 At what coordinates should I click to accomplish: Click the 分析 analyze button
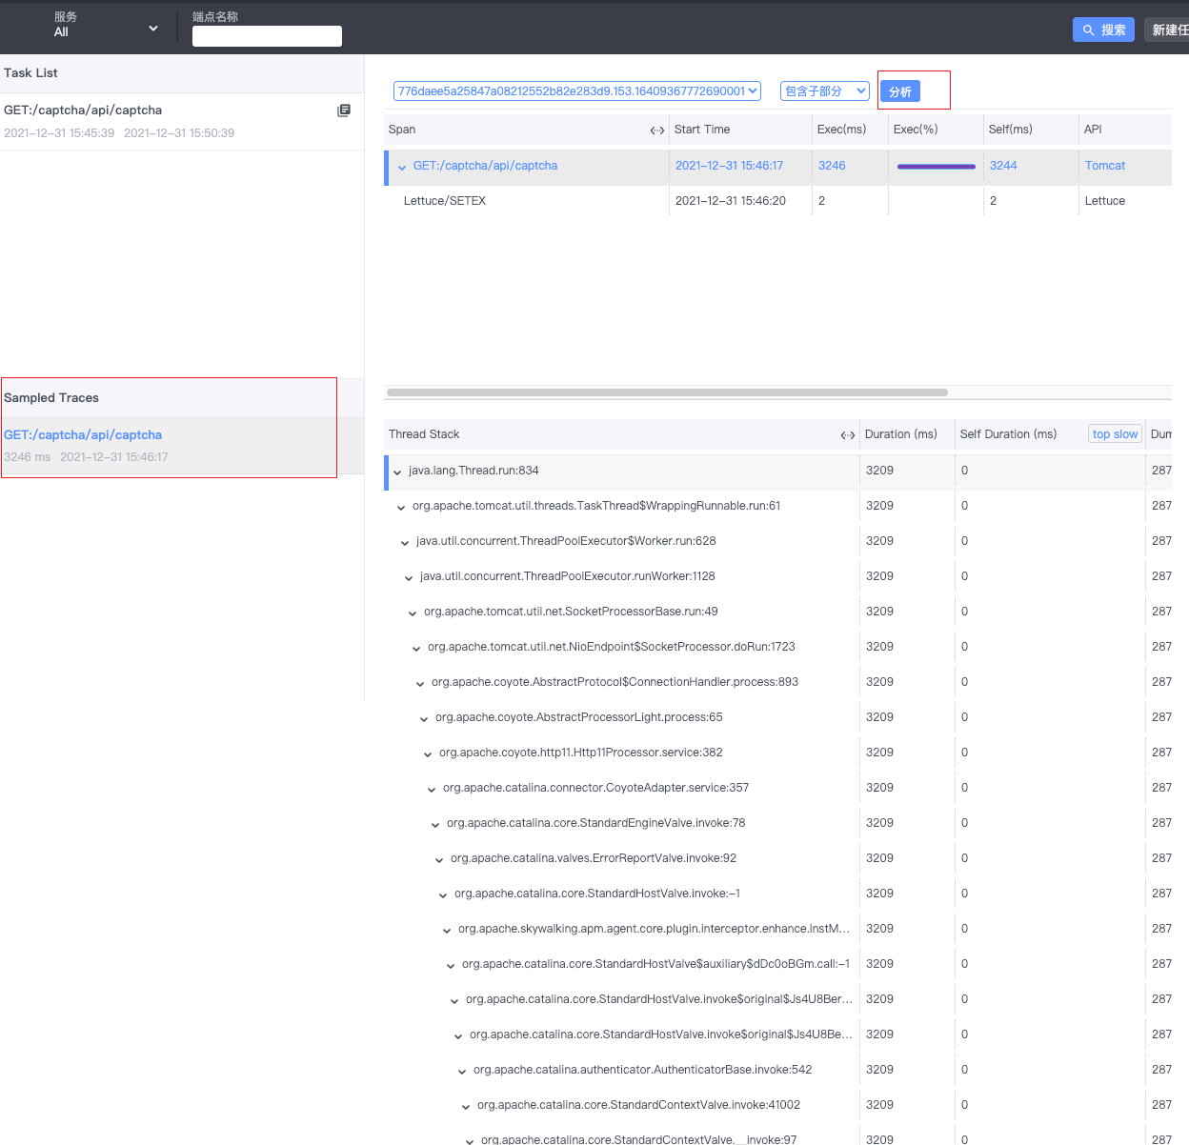[898, 91]
